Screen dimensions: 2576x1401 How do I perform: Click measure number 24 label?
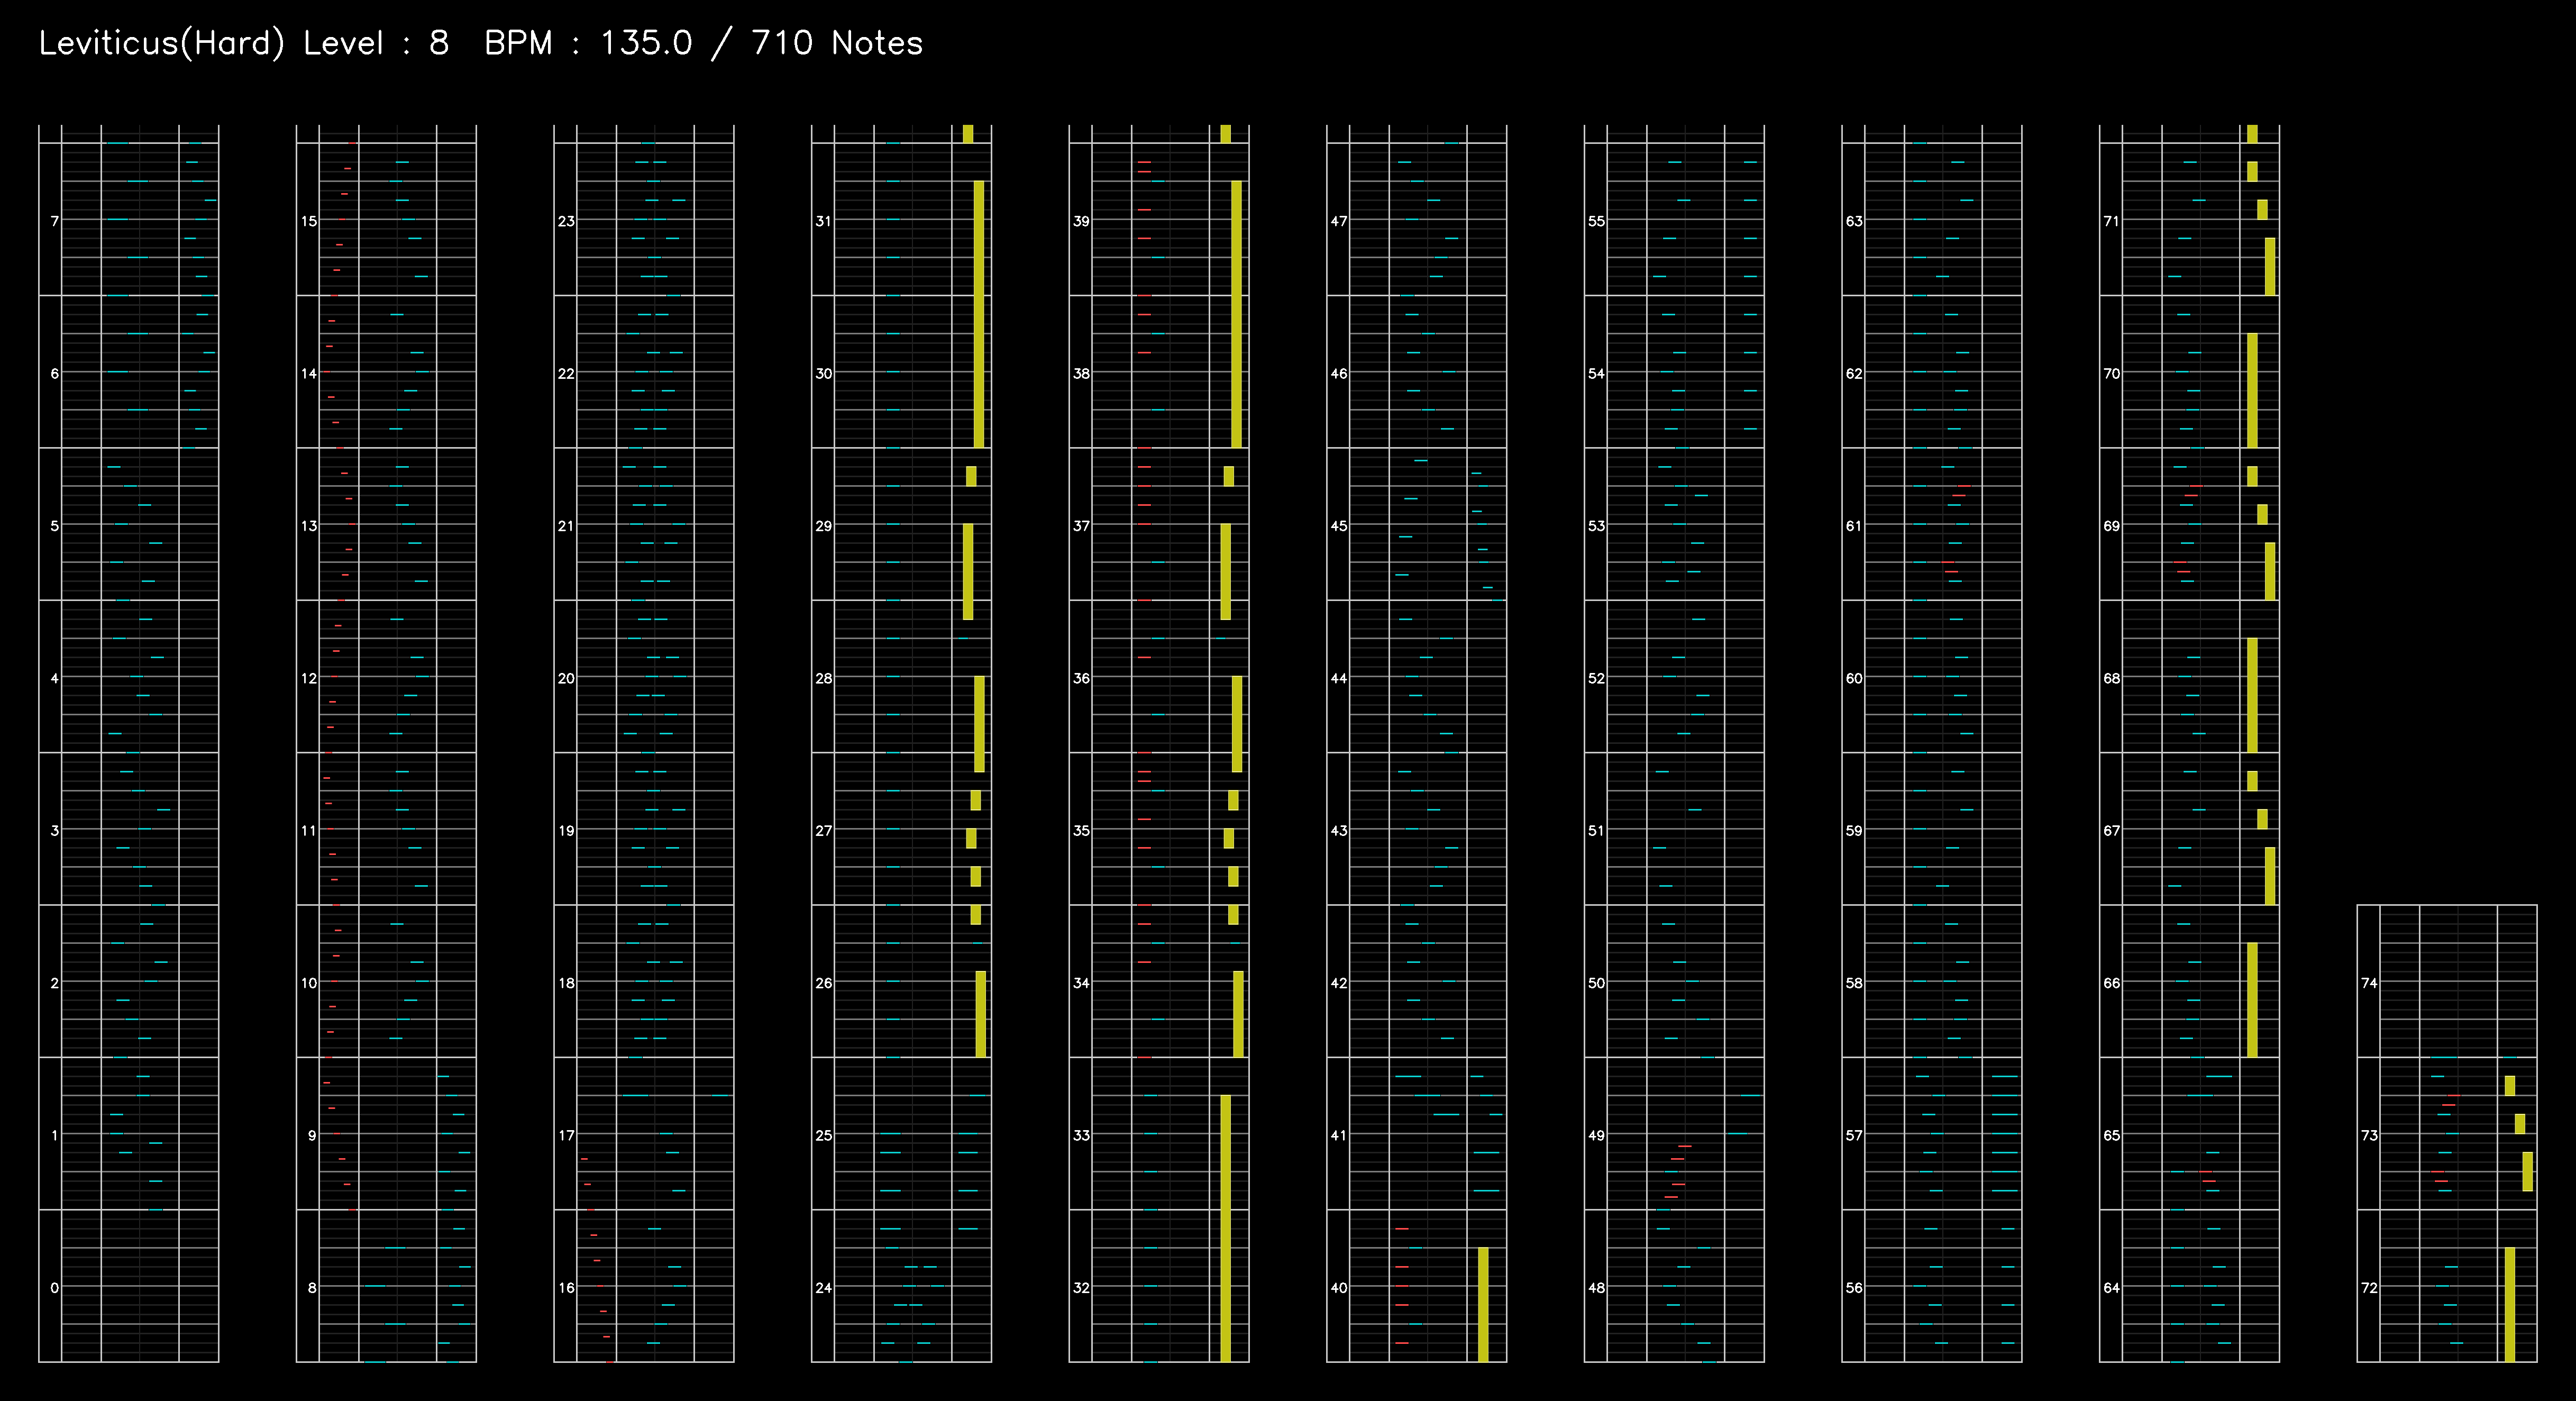[x=823, y=1287]
